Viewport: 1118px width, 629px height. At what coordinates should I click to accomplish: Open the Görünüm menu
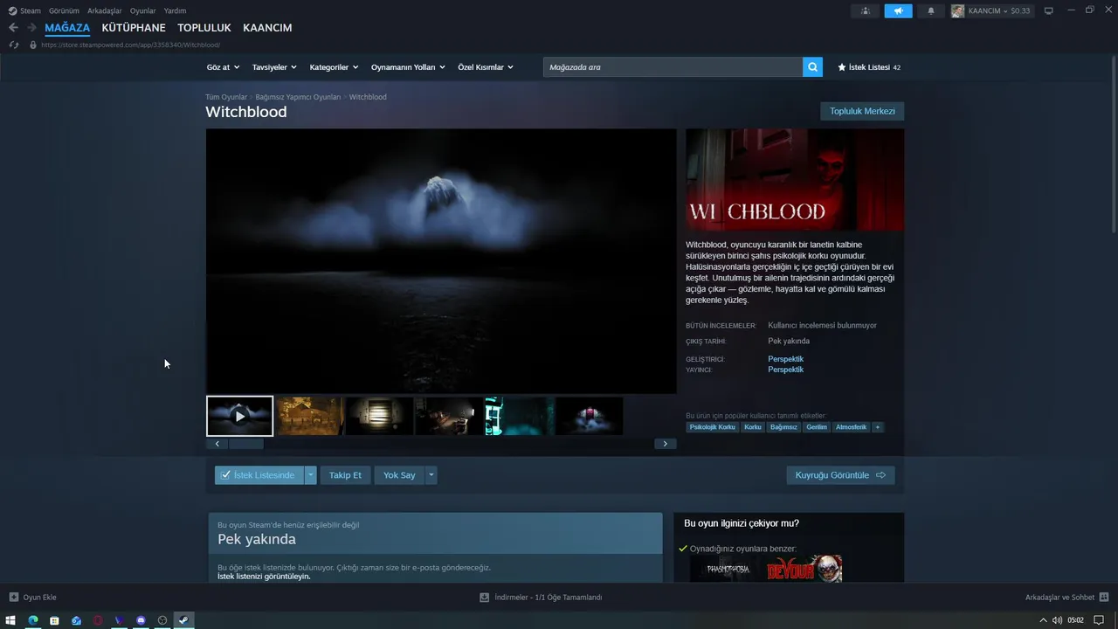(x=64, y=10)
